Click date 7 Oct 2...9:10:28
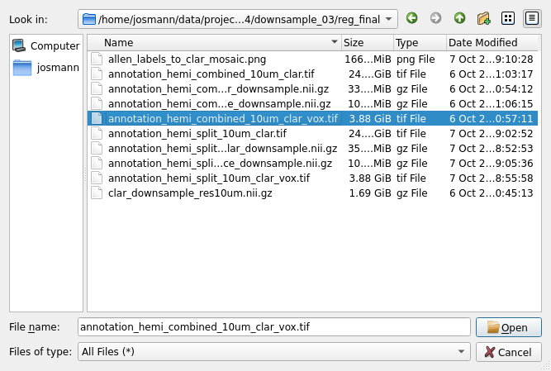551x371 pixels. [x=492, y=59]
